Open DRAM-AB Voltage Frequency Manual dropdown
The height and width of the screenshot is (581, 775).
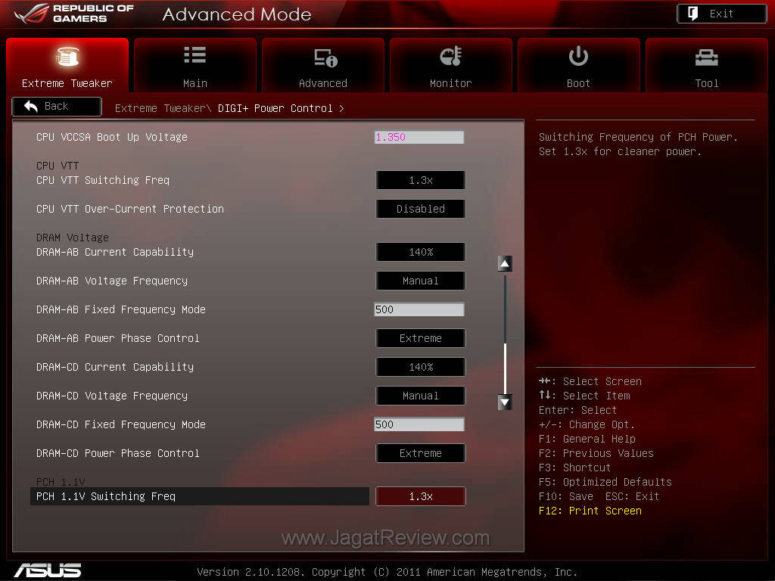click(x=420, y=281)
